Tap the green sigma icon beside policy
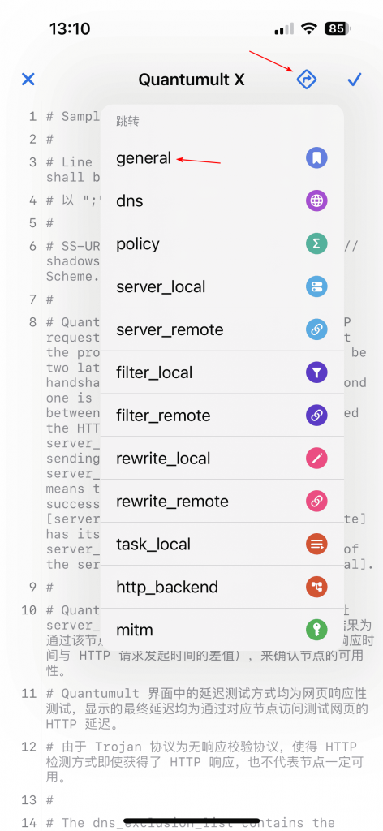Screen dimensions: 383x831 [x=316, y=243]
